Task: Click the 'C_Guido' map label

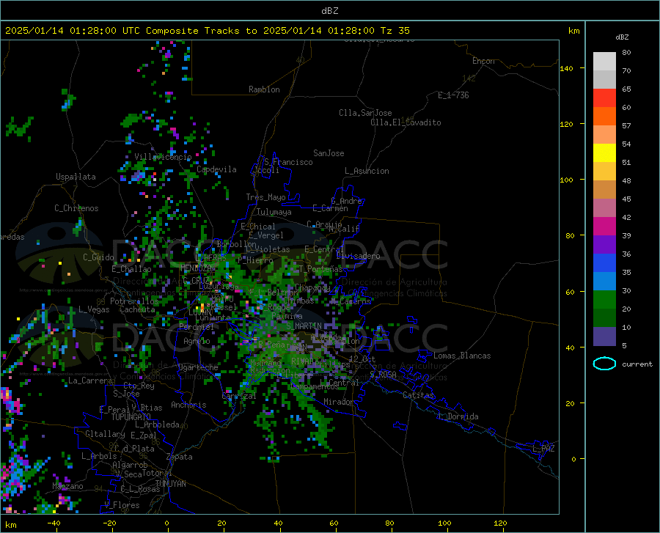Action: coord(98,257)
